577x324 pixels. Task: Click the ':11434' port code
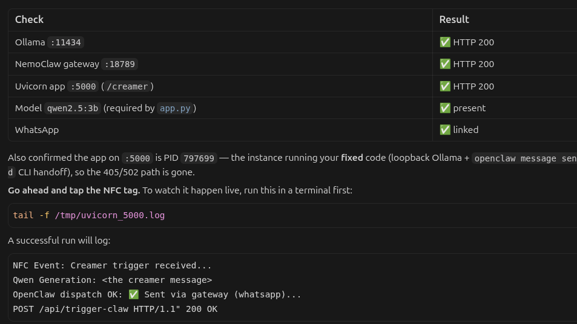click(x=66, y=42)
